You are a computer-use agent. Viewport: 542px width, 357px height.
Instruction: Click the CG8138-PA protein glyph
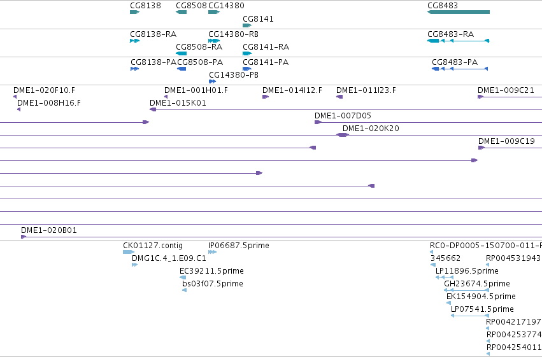pyautogui.click(x=135, y=69)
